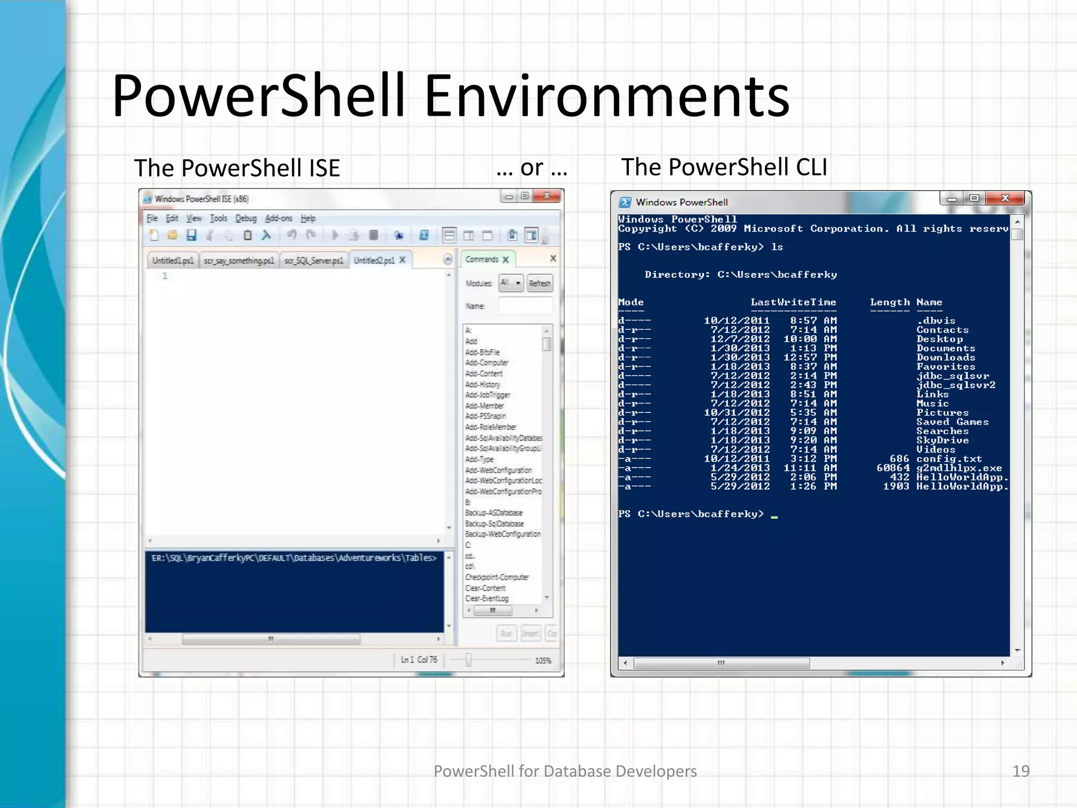Viewport: 1077px width, 808px height.
Task: Open the Add-ons menu
Action: click(278, 218)
